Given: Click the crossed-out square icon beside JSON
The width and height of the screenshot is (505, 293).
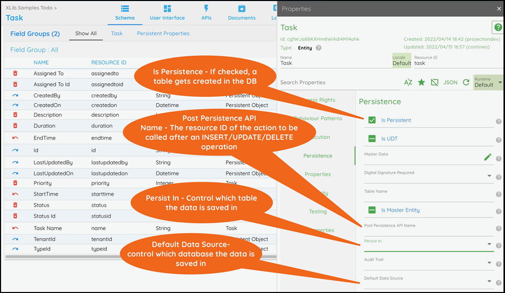Looking at the screenshot, I should [434, 82].
